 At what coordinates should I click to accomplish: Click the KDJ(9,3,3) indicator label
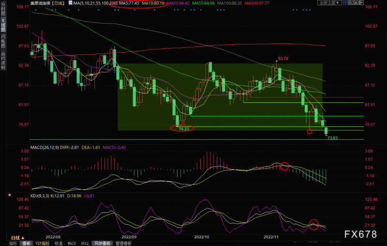(40, 196)
